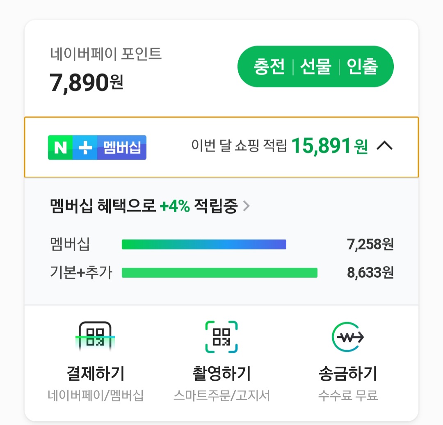The height and width of the screenshot is (425, 443).
Task: Tap the N+ 멤버십 logo badge
Action: (97, 147)
